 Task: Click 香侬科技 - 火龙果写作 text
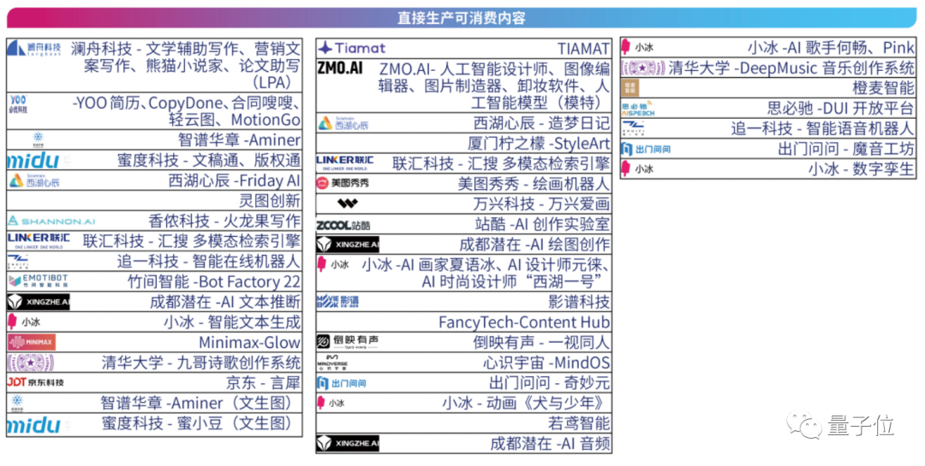point(224,221)
